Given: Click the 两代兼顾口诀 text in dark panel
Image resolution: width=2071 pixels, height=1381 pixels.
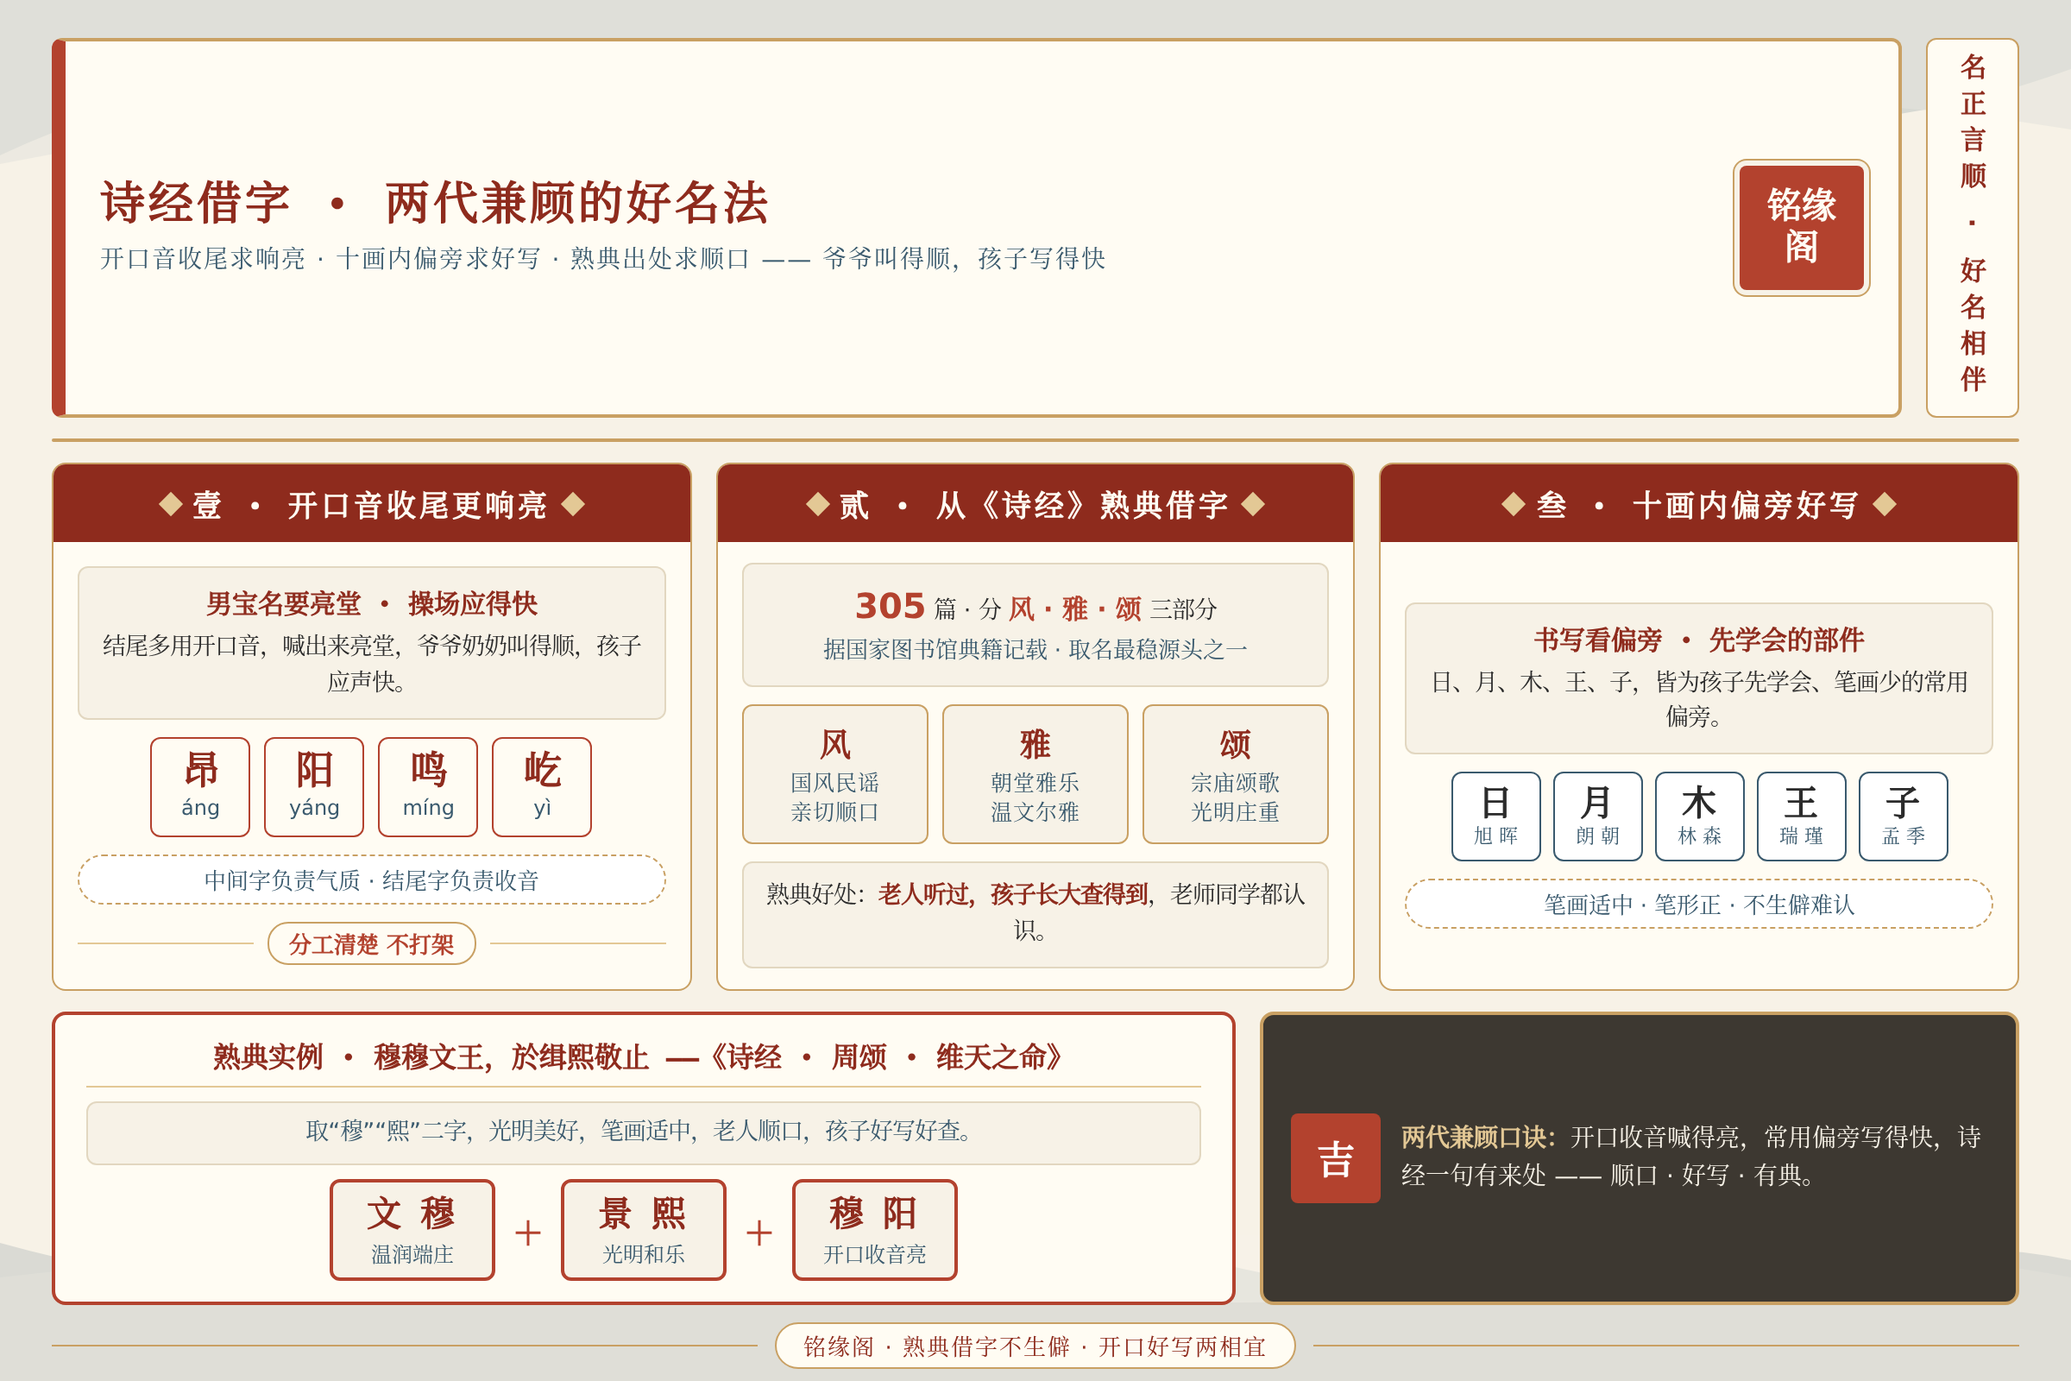Looking at the screenshot, I should click(x=1690, y=1156).
